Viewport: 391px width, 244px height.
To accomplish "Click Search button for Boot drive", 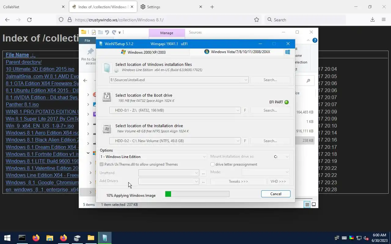I will tap(270, 110).
